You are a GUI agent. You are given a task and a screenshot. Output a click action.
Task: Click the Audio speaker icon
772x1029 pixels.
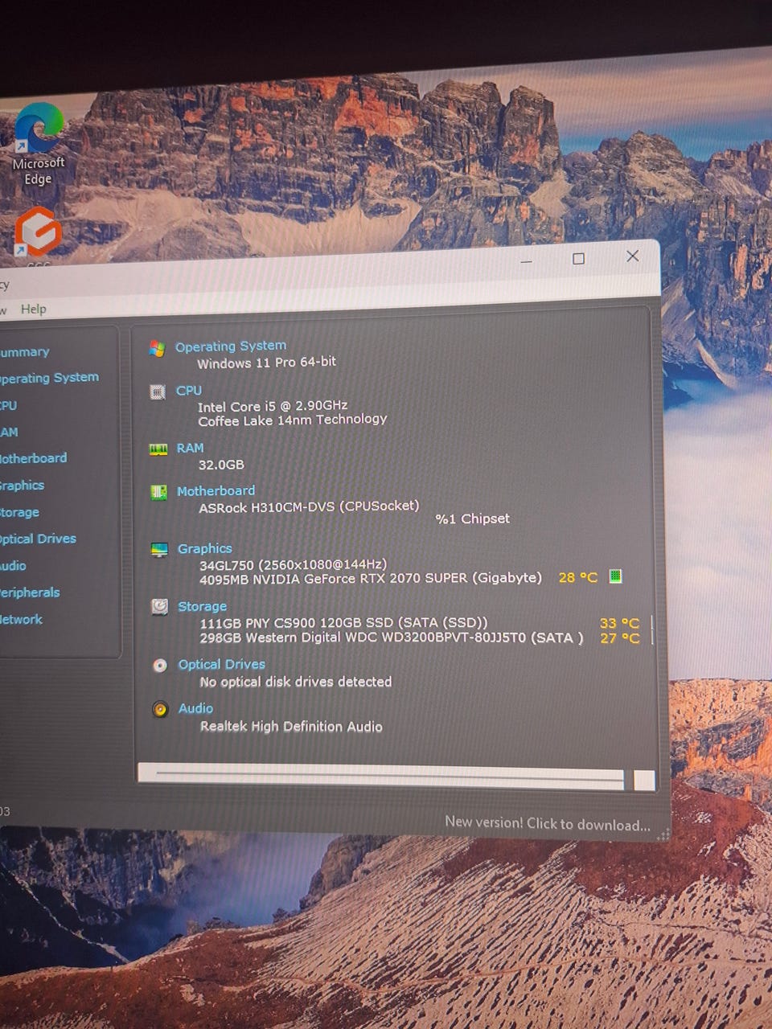[161, 709]
